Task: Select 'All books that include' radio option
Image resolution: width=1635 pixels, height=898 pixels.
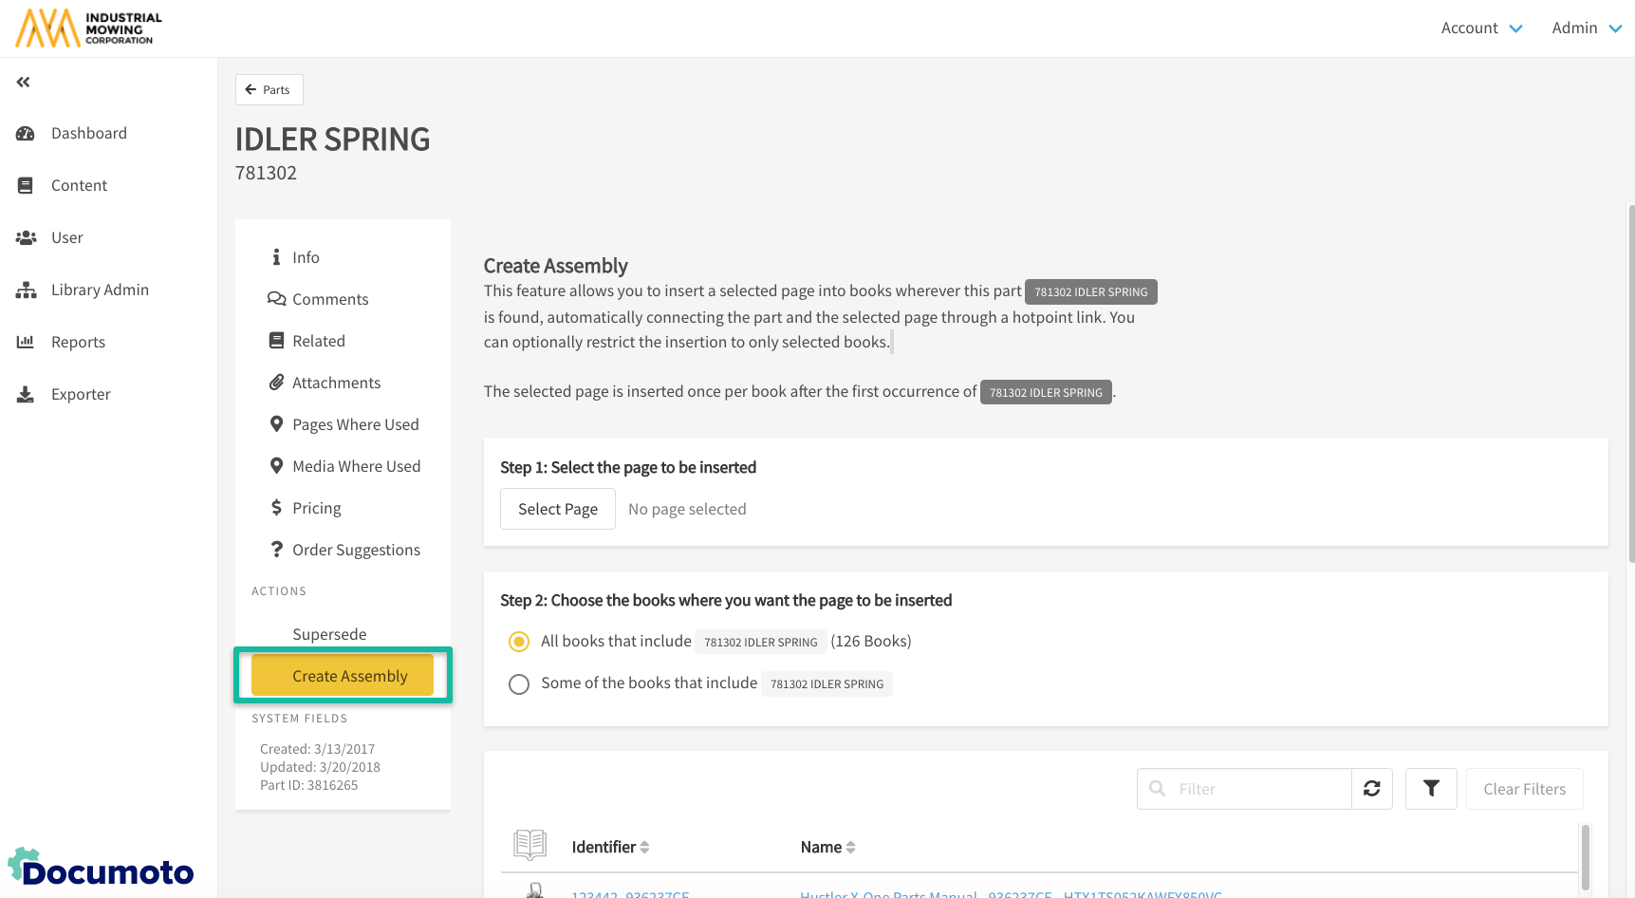Action: click(519, 643)
